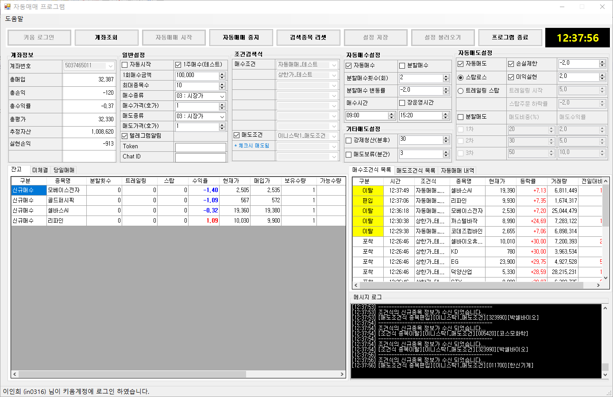Toggle the 이익실현 checkbox
The width and height of the screenshot is (613, 397).
click(x=511, y=77)
